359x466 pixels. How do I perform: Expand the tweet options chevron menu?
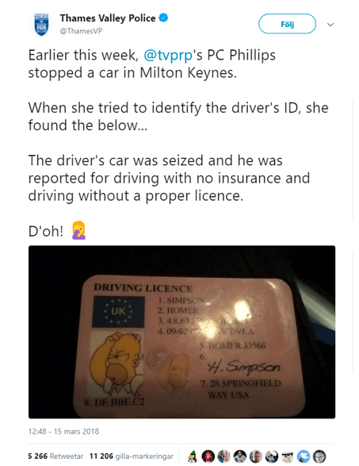pos(330,25)
